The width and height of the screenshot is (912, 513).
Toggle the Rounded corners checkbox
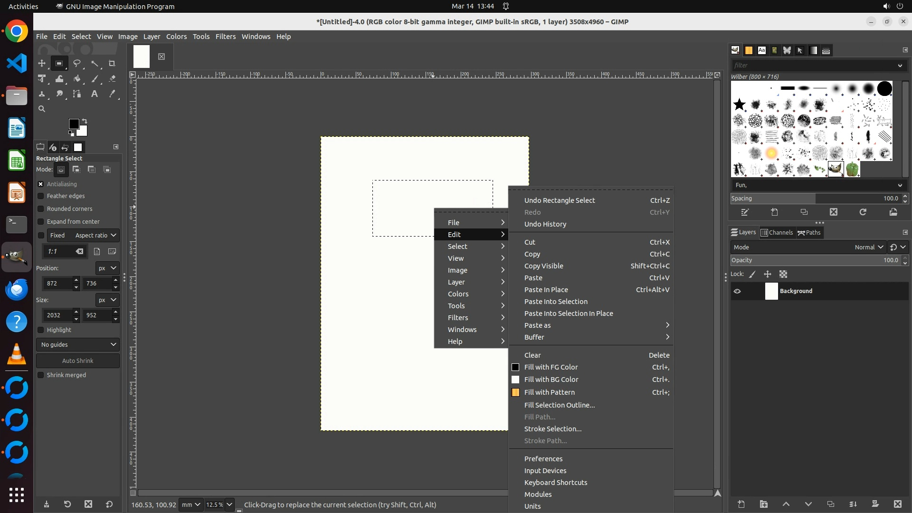[x=41, y=209]
